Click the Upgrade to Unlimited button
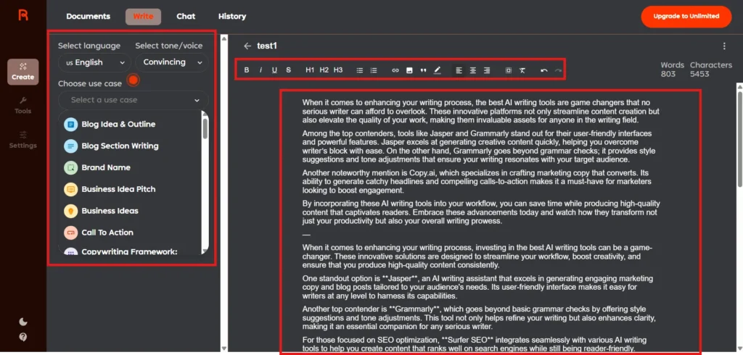The image size is (743, 355). tap(686, 16)
